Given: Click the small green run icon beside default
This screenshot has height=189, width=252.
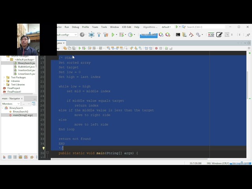Looking at the screenshot, I should coord(177,27).
